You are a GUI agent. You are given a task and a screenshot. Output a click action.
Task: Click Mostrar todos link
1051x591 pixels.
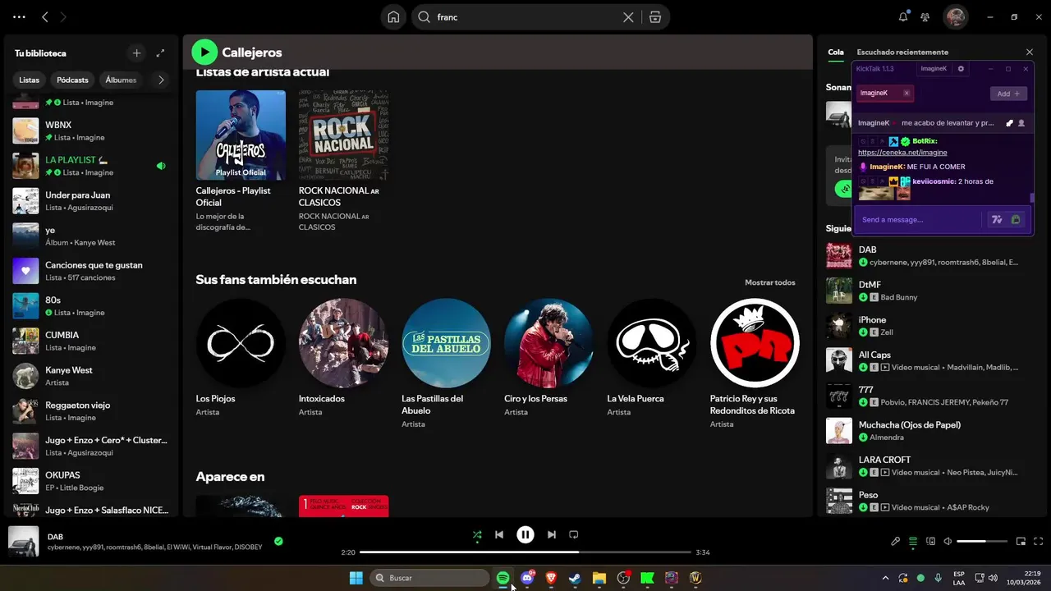(x=770, y=282)
